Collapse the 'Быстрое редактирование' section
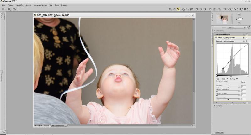The image size is (251, 135). pos(215,38)
